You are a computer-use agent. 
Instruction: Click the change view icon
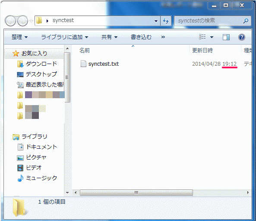(x=202, y=37)
